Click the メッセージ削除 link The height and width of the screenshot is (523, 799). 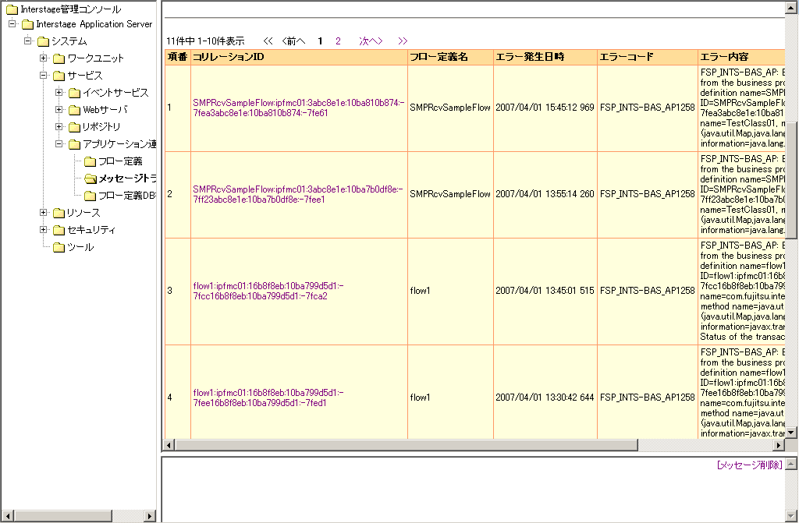(x=749, y=465)
